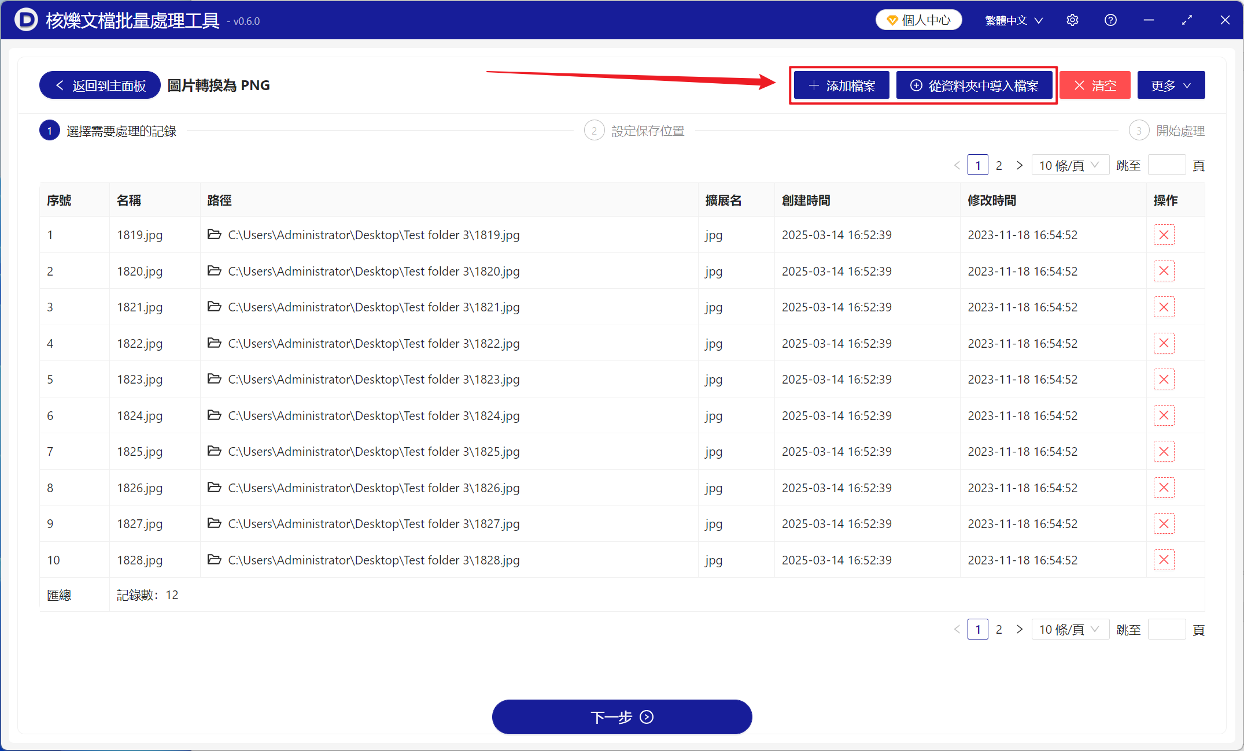Click top previous page arrow
This screenshot has height=751, width=1244.
point(957,165)
